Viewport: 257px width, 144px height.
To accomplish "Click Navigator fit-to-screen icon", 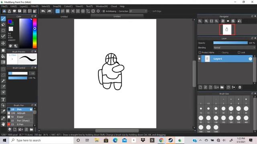I will (x=212, y=21).
